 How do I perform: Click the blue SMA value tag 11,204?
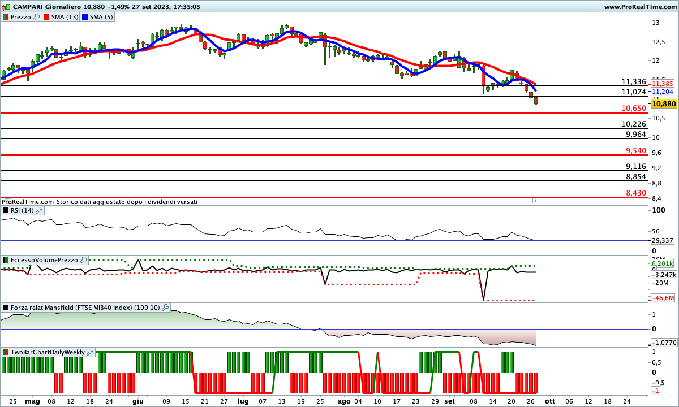click(x=663, y=91)
